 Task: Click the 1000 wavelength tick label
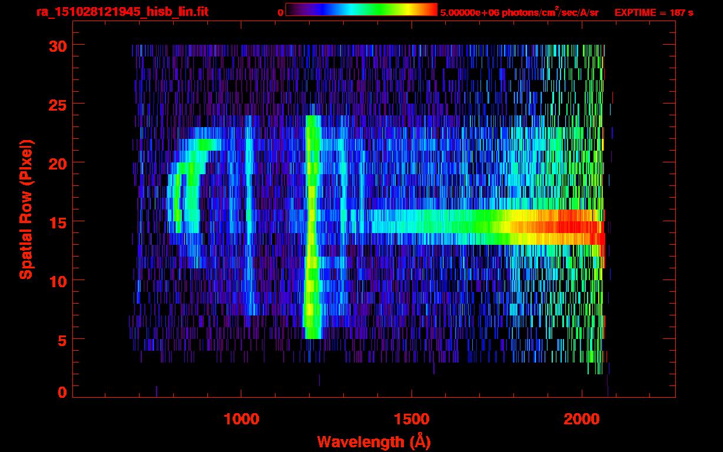(x=241, y=418)
